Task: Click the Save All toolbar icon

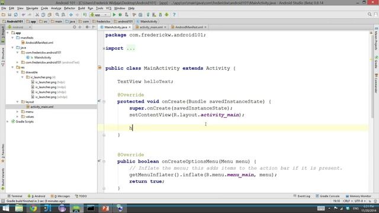Action: 9,15
